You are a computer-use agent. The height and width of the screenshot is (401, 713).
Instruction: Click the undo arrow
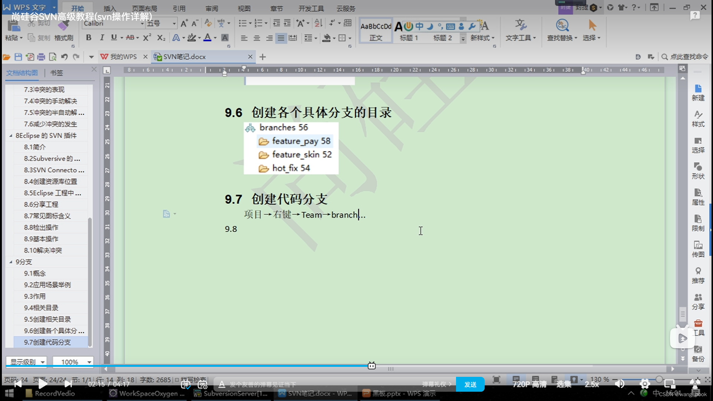coord(64,57)
